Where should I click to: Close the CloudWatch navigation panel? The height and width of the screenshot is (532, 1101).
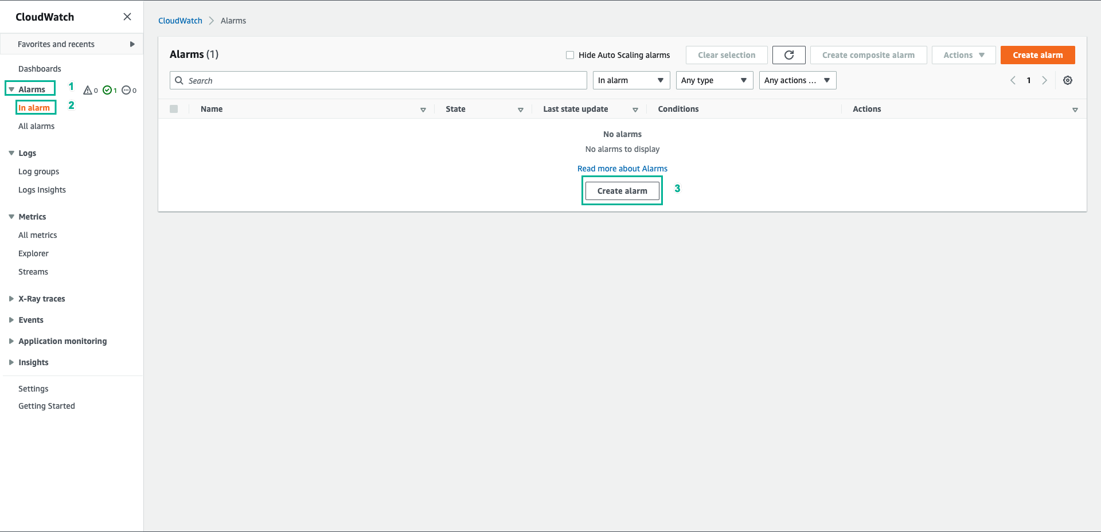coord(127,17)
